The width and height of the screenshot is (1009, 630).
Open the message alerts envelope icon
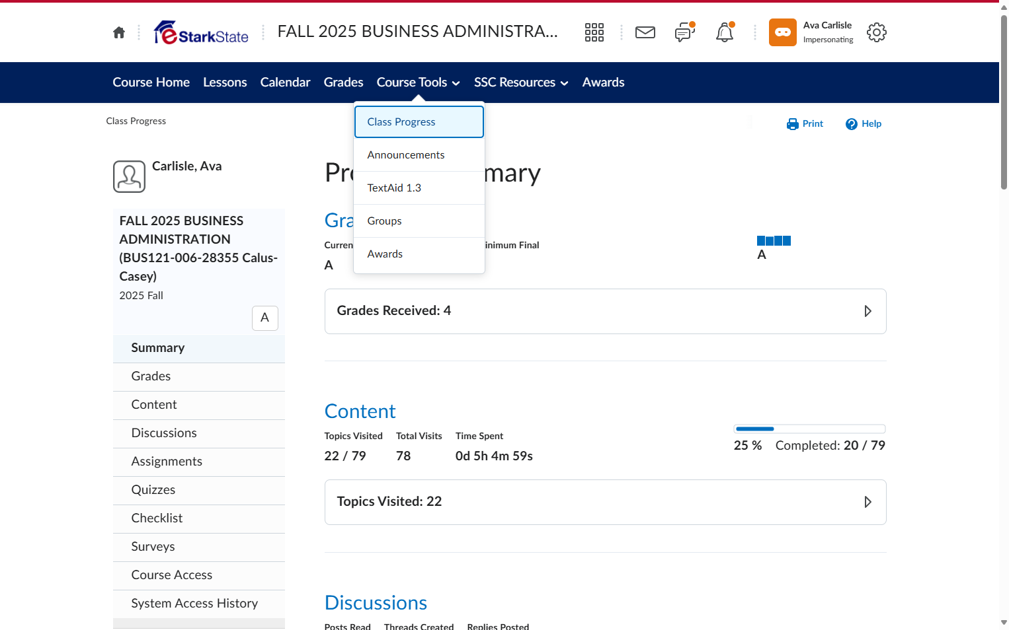click(645, 32)
